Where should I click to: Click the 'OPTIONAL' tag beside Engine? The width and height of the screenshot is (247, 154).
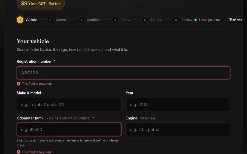click(148, 119)
